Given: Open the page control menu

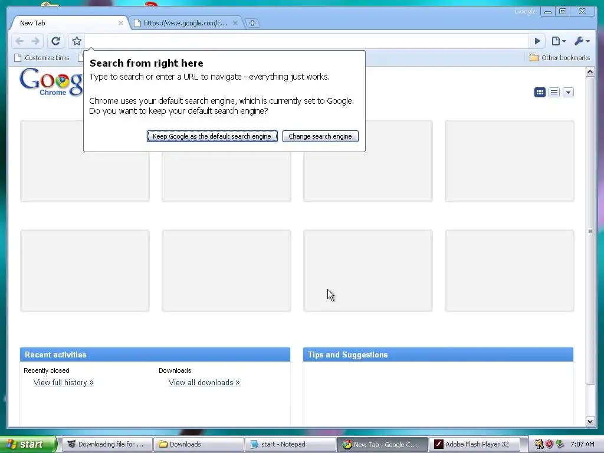Looking at the screenshot, I should (x=559, y=41).
